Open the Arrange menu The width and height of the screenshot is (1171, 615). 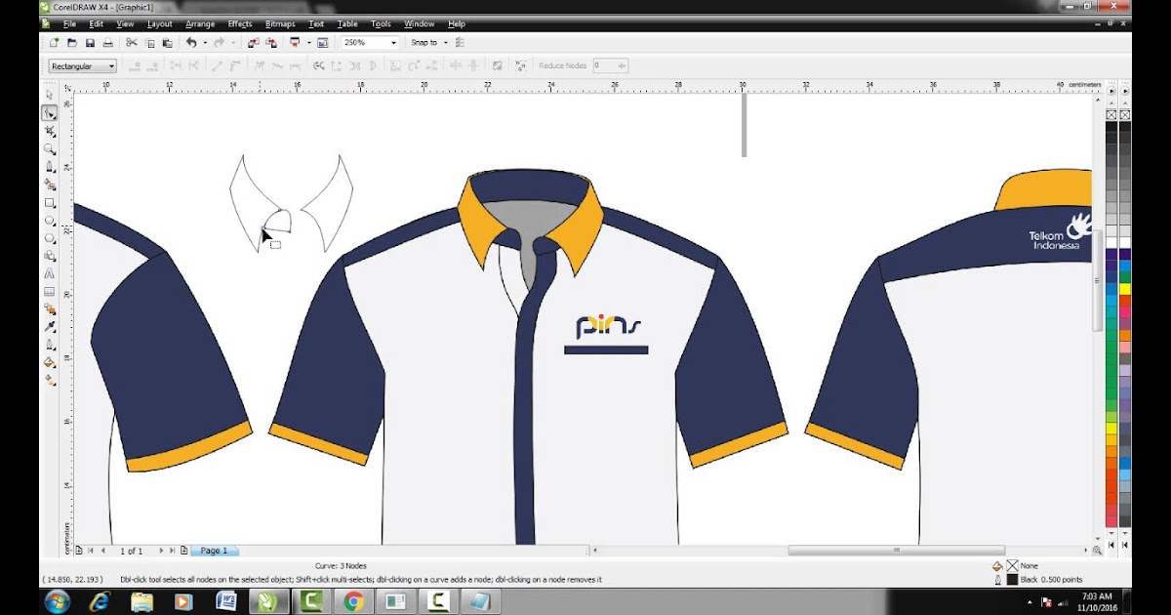tap(200, 23)
